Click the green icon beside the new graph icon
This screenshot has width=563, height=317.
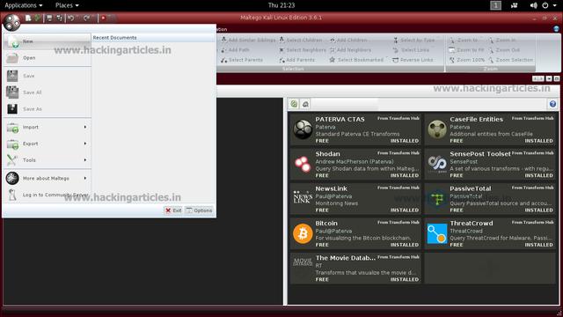click(37, 18)
